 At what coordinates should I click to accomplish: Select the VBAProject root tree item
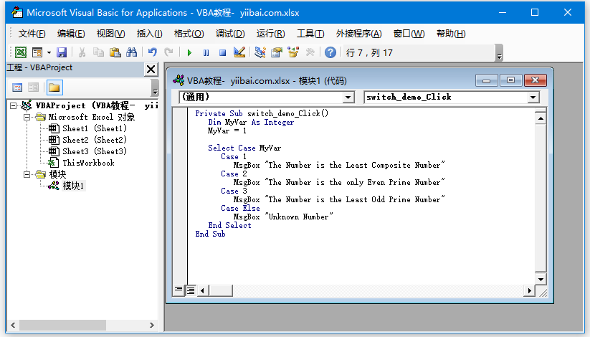97,105
